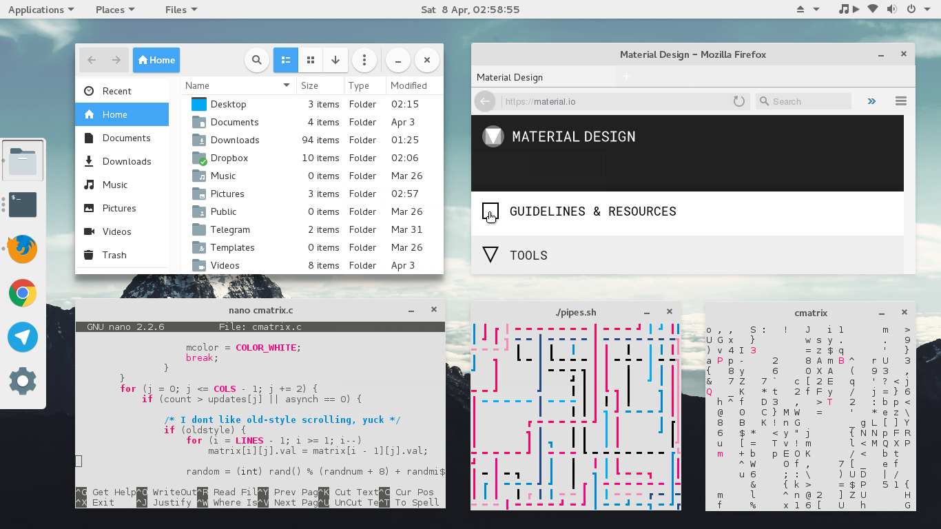
Task: Click the eject icon in top bar
Action: pyautogui.click(x=800, y=10)
